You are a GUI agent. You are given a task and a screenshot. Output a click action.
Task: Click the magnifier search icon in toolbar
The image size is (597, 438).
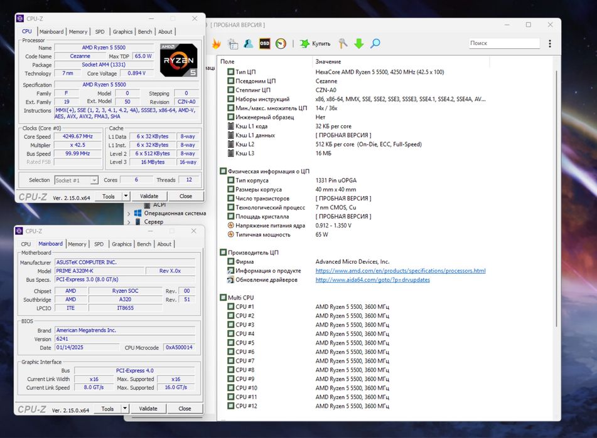[x=375, y=44]
